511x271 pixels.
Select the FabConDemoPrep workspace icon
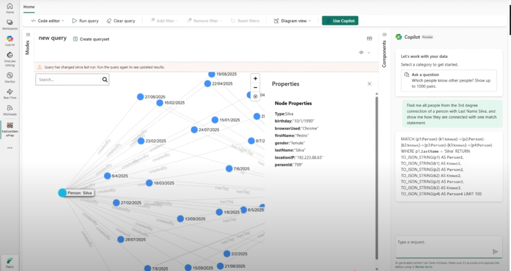(10, 130)
